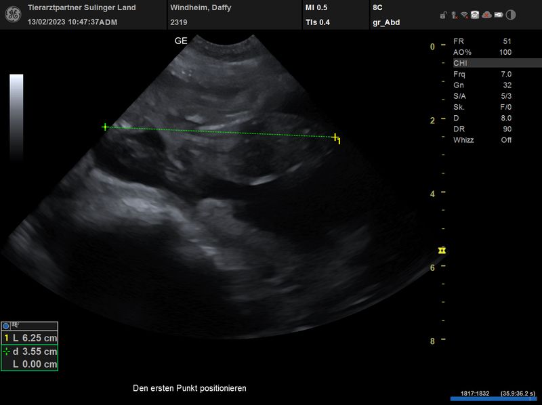This screenshot has height=405, width=542.
Task: Click the status hint Den ersten Punkt positionieren
Action: tap(190, 388)
